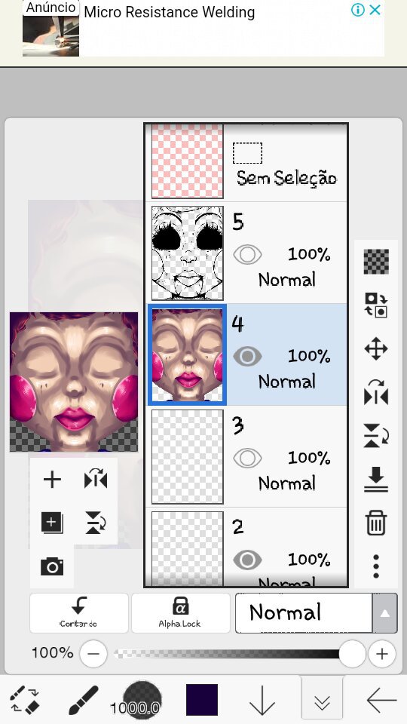Hide layer 5 using its eye icon
The width and height of the screenshot is (407, 724).
tap(247, 254)
